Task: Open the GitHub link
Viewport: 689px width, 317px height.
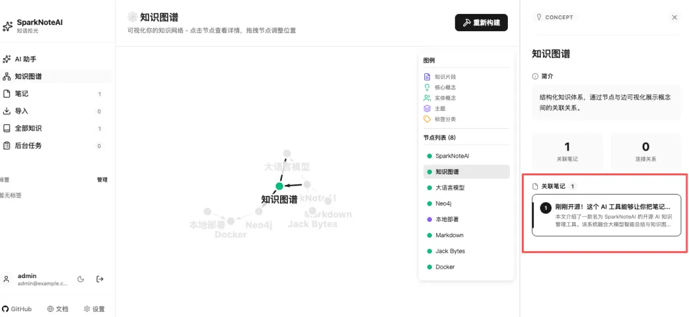Action: 17,309
